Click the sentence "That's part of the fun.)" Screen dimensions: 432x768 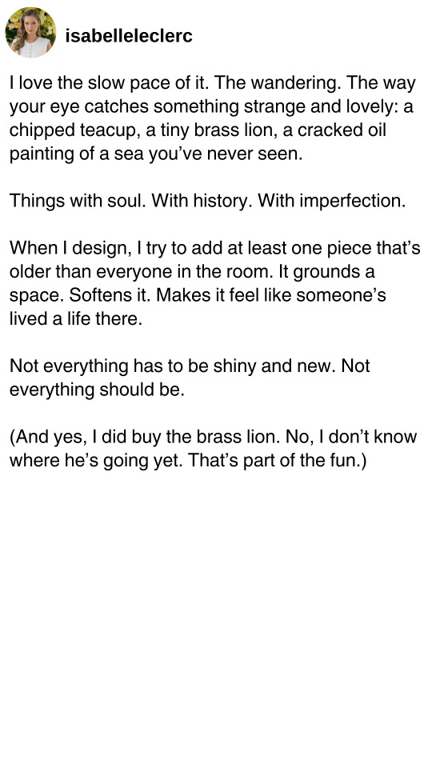tap(278, 461)
